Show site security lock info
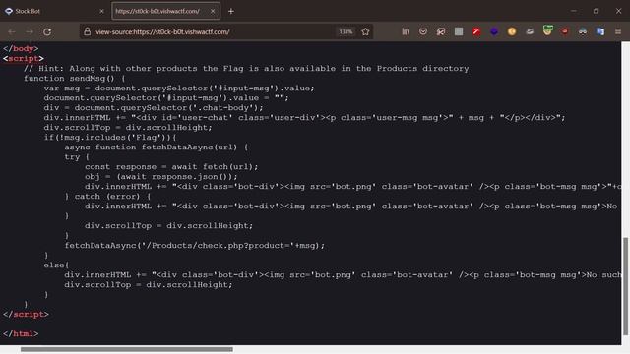The width and height of the screenshot is (630, 354). tap(87, 31)
